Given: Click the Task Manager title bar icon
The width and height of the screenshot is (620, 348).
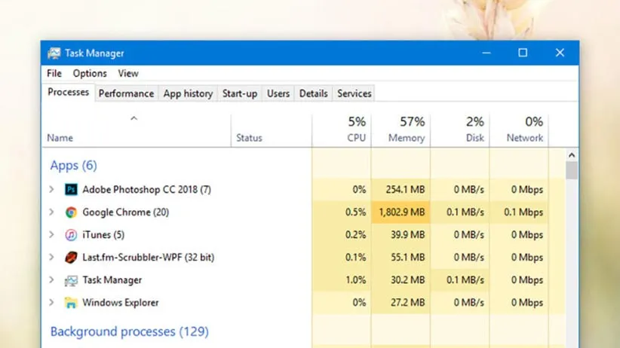Looking at the screenshot, I should (54, 53).
